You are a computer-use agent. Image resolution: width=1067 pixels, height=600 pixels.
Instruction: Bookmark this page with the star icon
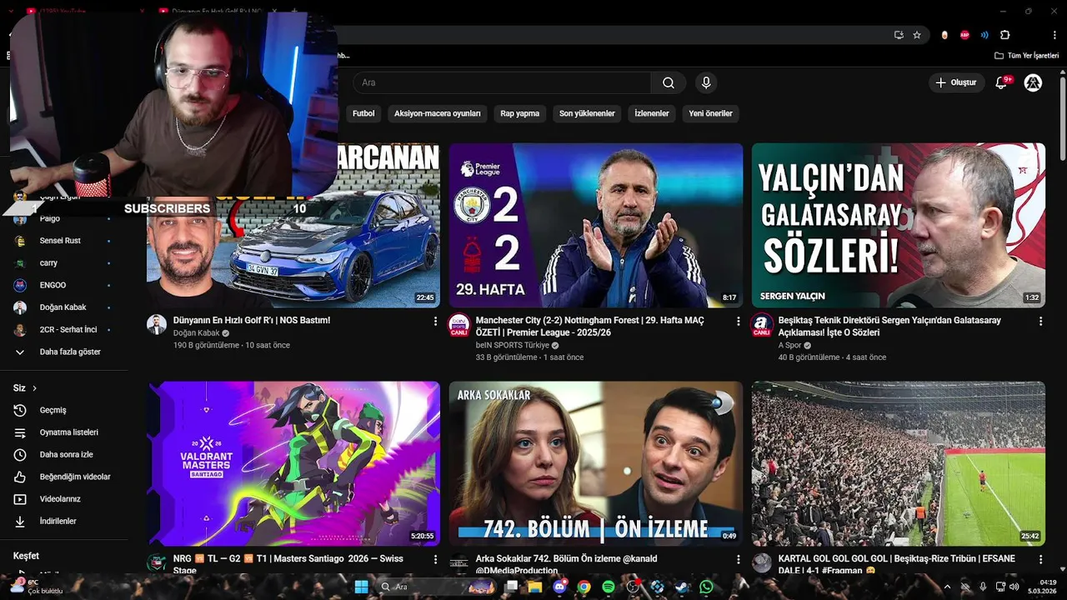(x=917, y=35)
